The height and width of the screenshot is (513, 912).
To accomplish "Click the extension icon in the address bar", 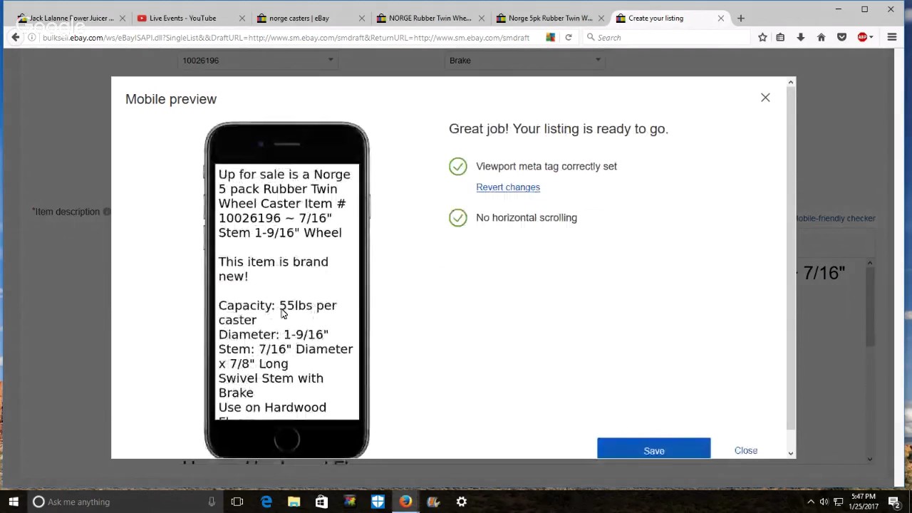I will 550,37.
